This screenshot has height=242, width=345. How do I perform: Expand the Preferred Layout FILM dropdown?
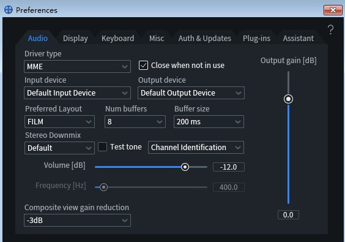pyautogui.click(x=59, y=122)
